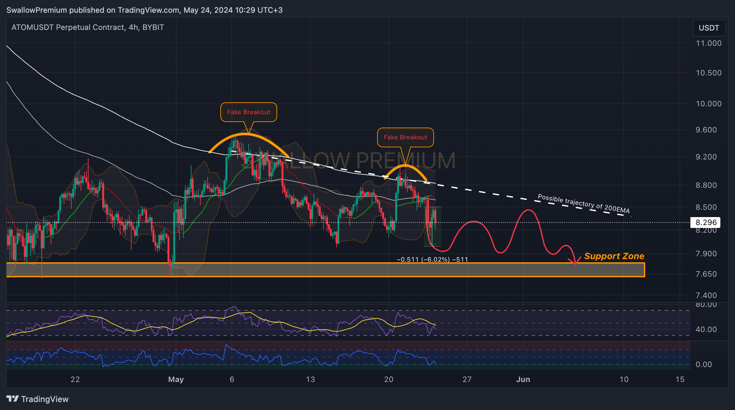This screenshot has height=410, width=735.
Task: Click the orange support zone rectangle
Action: pyautogui.click(x=325, y=270)
